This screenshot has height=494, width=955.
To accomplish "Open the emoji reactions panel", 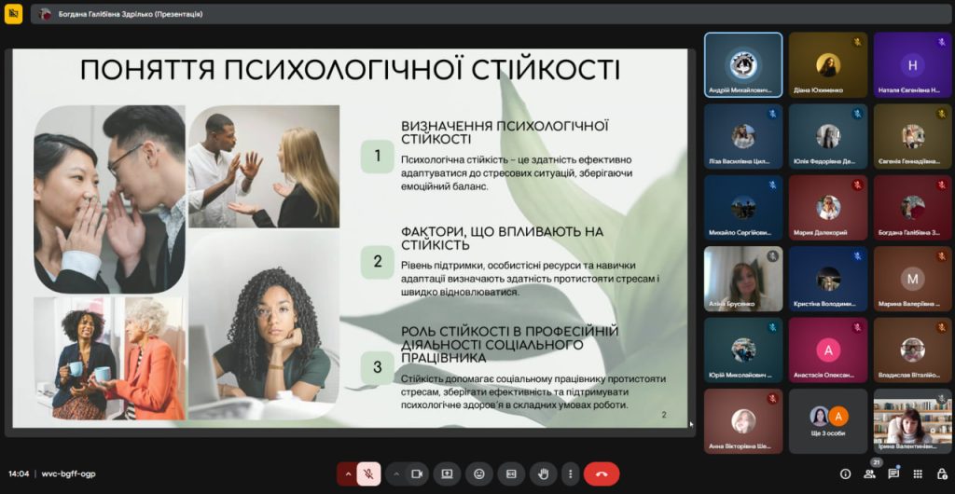I will (479, 473).
